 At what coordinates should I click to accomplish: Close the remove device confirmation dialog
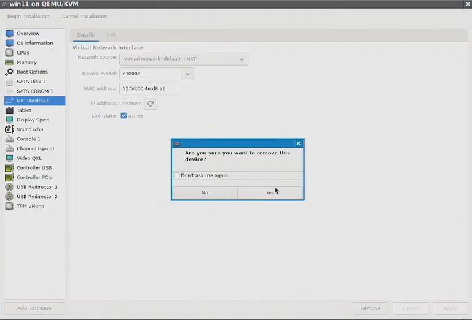click(298, 143)
